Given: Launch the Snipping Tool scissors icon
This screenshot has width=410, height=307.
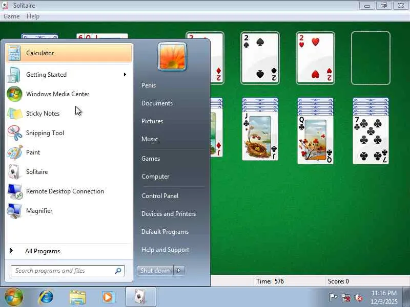Looking at the screenshot, I should (x=15, y=133).
